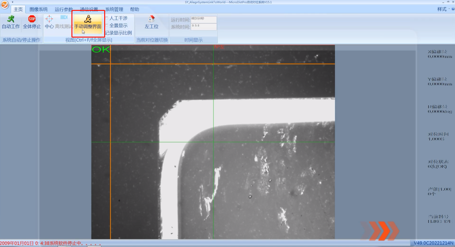Go to the 系统管理 tab
This screenshot has width=455, height=247.
[114, 9]
